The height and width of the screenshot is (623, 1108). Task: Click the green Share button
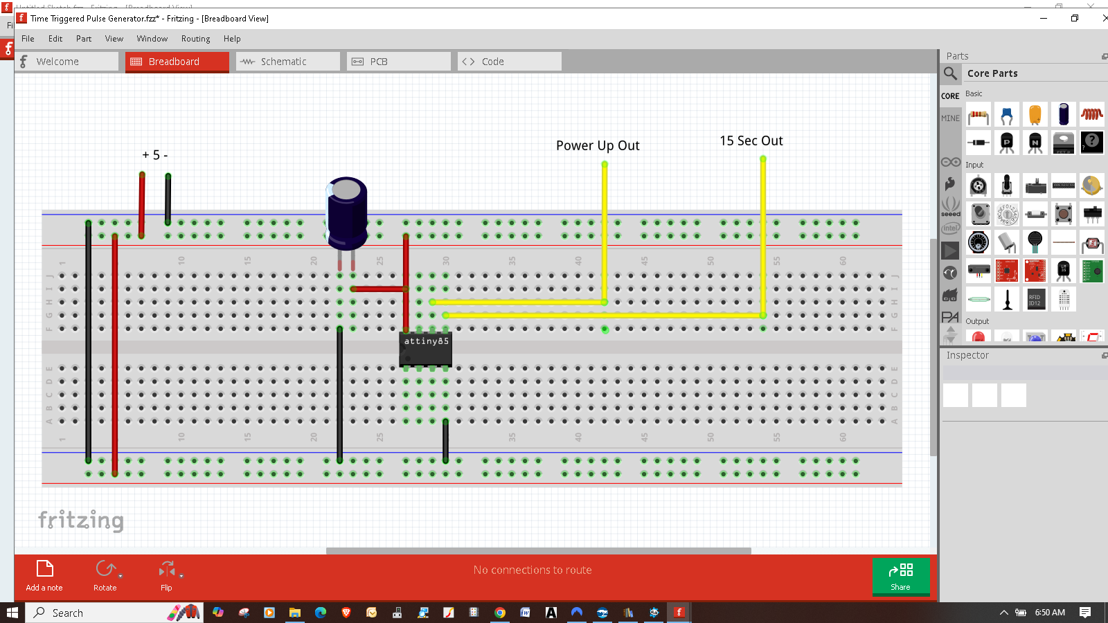900,576
